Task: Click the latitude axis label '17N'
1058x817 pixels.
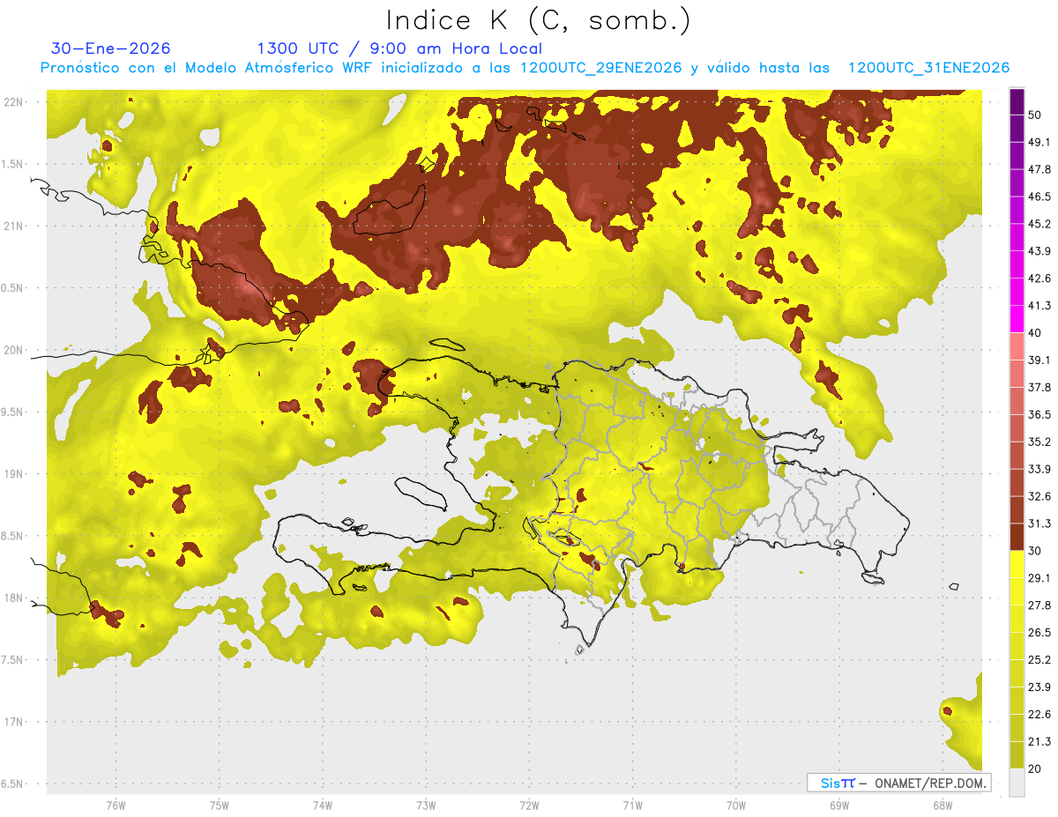Action: coord(14,722)
